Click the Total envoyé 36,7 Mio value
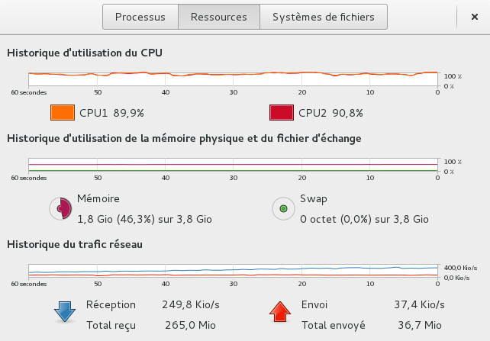Viewport: 490px width, 341px height. pyautogui.click(x=420, y=325)
